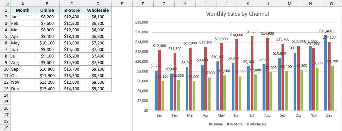Click the $10,000 axis label
342x131 pixels.
pos(142,61)
